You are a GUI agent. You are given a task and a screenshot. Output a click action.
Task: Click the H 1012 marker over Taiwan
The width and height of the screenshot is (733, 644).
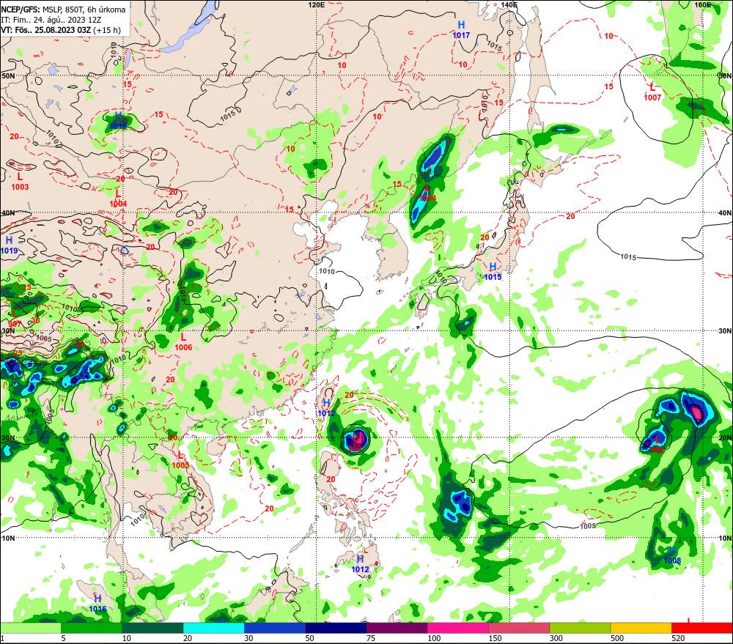(326, 408)
